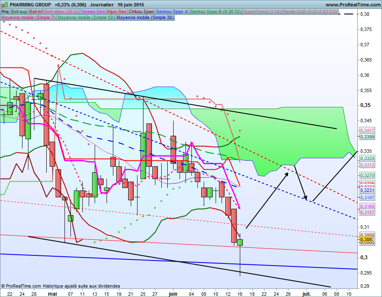Click the Journalier timeframe text

[x=102, y=5]
